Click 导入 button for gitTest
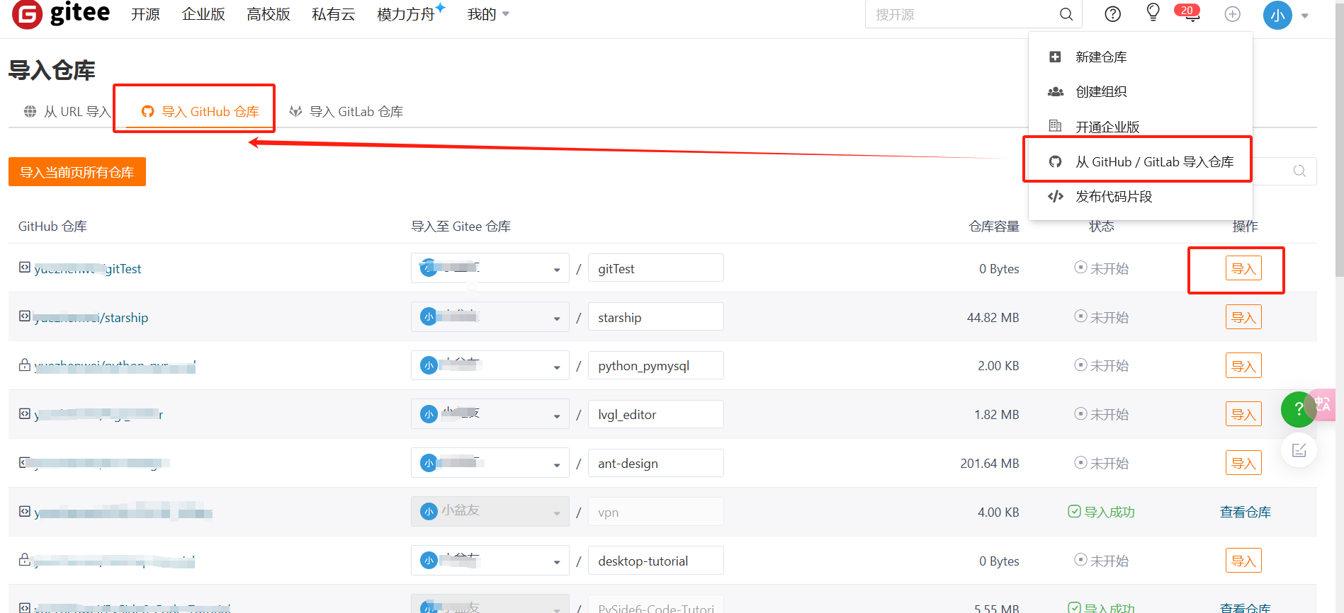This screenshot has height=613, width=1344. click(1243, 268)
